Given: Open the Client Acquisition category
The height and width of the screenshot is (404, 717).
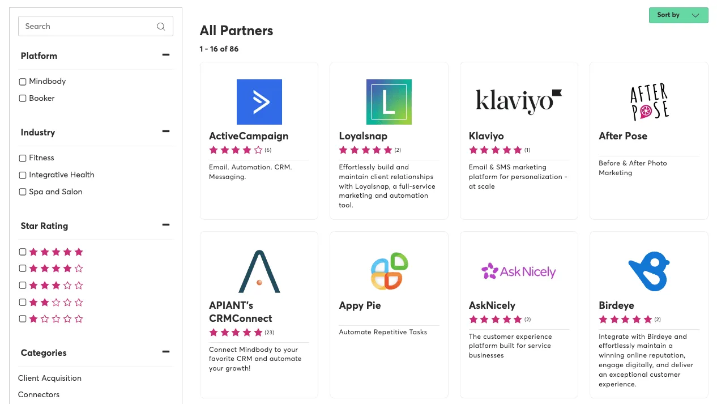Looking at the screenshot, I should click(50, 378).
